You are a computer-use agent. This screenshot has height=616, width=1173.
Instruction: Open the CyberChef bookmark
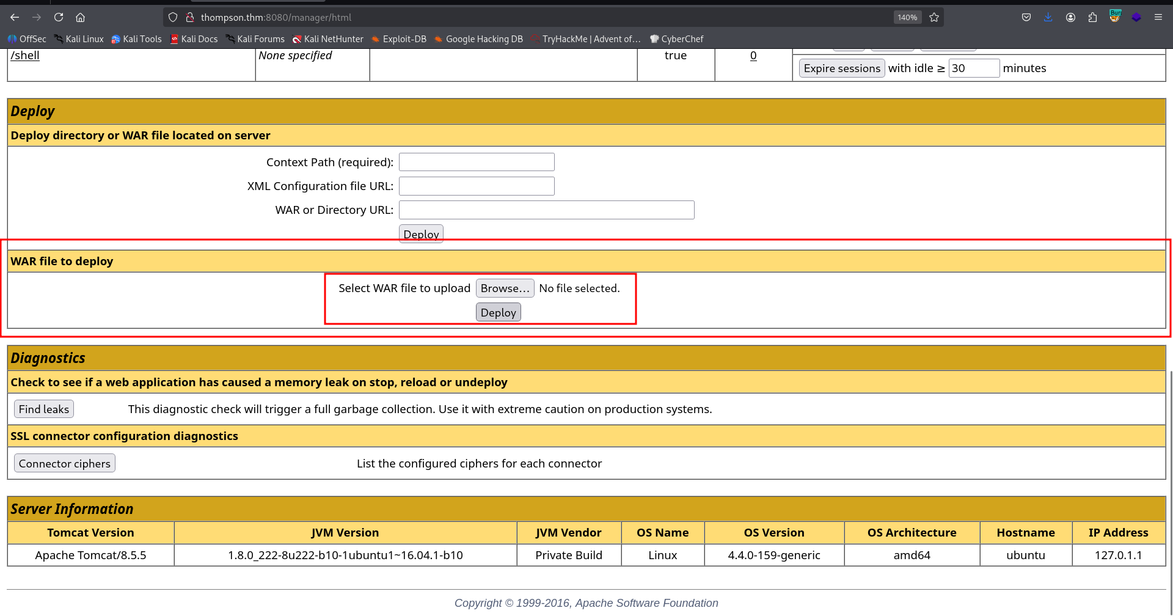point(676,39)
